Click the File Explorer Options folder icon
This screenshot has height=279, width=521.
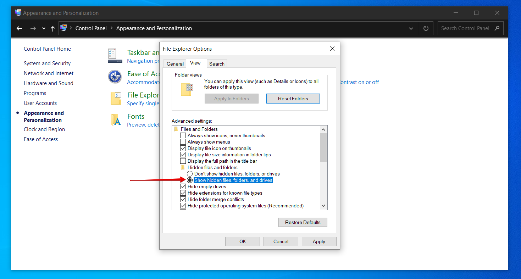point(116,98)
